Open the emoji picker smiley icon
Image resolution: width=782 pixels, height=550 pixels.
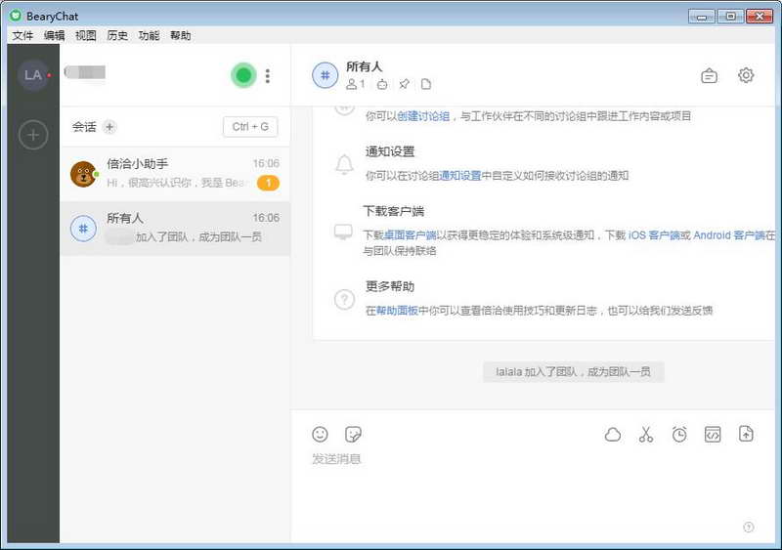[x=320, y=435]
